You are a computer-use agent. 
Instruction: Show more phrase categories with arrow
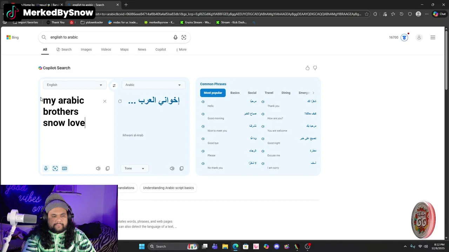pos(313,93)
